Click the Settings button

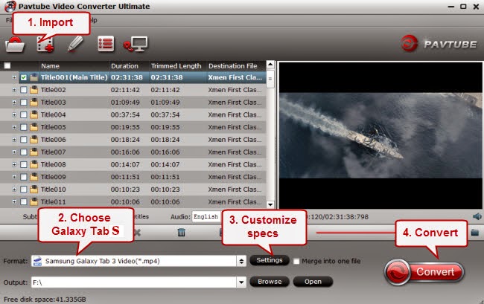[x=269, y=260]
